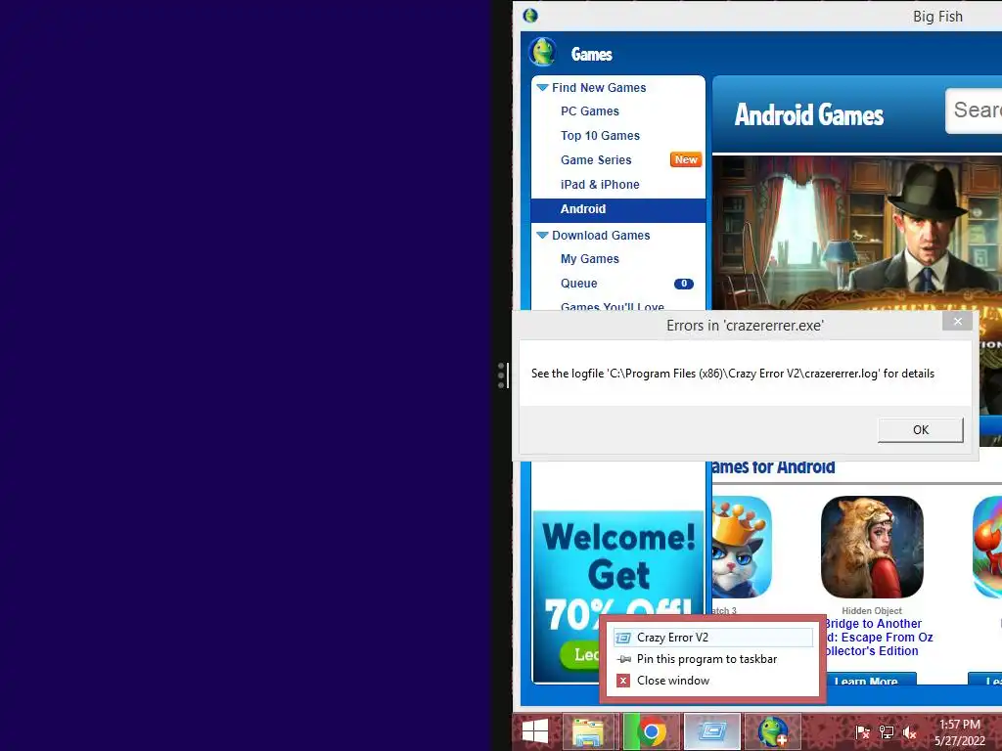Open File Explorer from the taskbar
The image size is (1002, 751).
588,732
